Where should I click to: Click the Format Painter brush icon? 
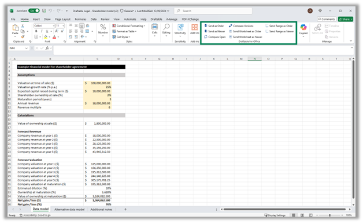pyautogui.click(x=23, y=36)
